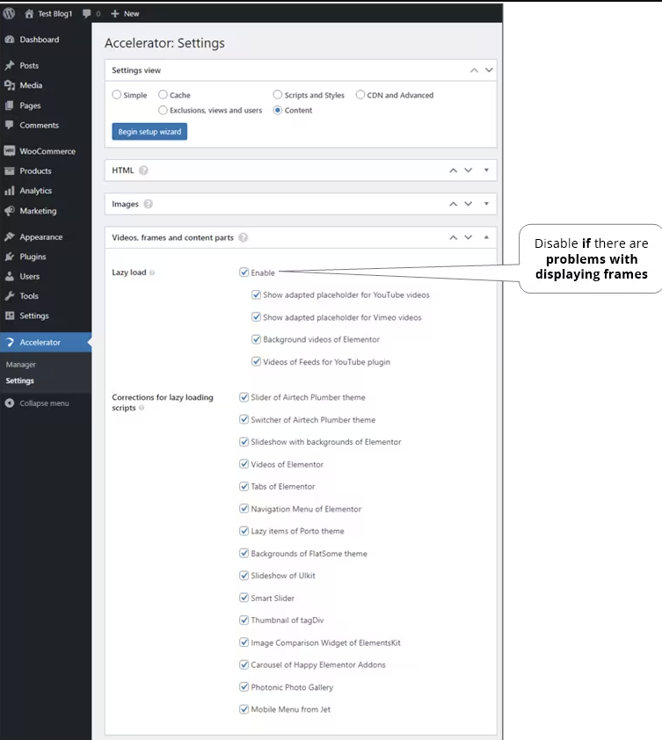The image size is (662, 740).
Task: Click the Lazy load info icon
Action: point(152,272)
